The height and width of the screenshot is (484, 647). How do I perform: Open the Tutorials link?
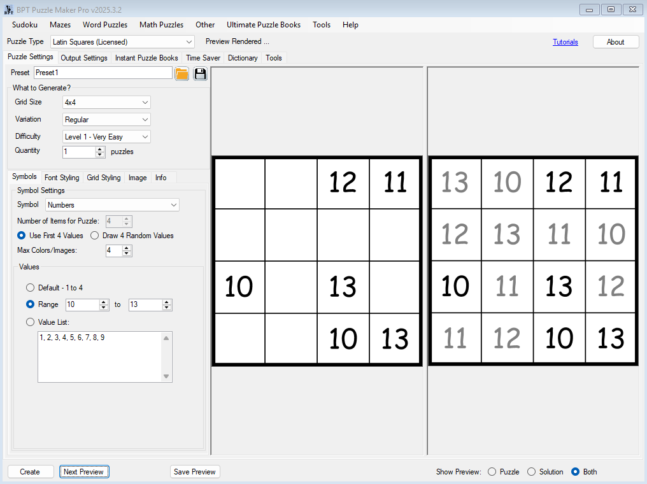tap(565, 42)
